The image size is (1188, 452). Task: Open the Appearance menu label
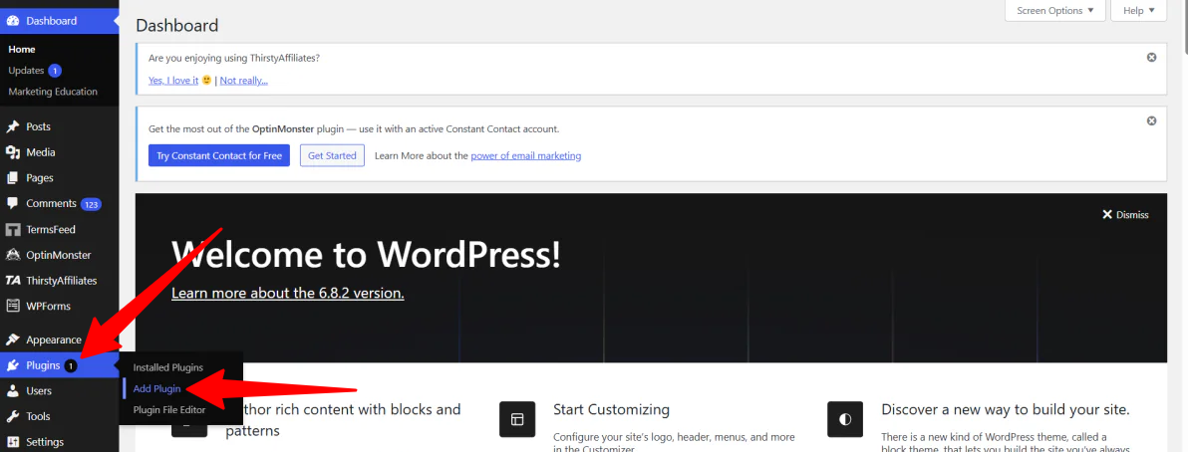54,339
